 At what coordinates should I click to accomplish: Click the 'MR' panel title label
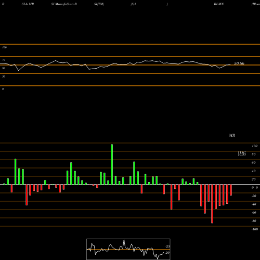pos(232,135)
